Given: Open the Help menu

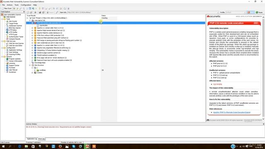Looking at the screenshot, I should (35, 5).
